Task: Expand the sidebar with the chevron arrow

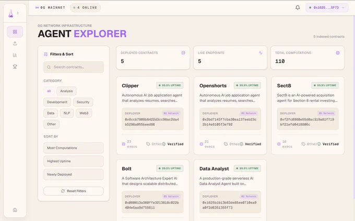Action: click(18, 13)
